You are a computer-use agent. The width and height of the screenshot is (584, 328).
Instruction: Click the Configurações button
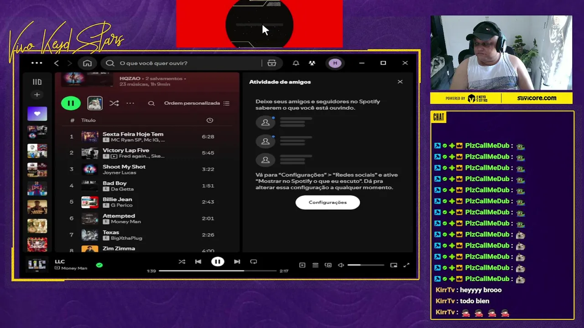click(x=328, y=202)
